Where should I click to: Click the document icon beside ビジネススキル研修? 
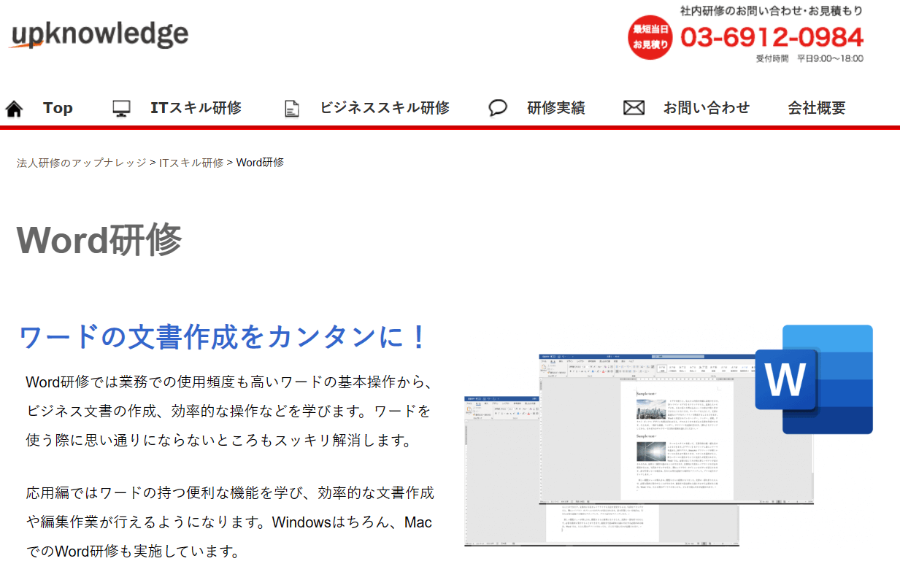[292, 109]
